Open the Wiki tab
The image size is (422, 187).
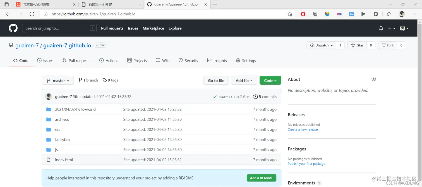(x=163, y=61)
